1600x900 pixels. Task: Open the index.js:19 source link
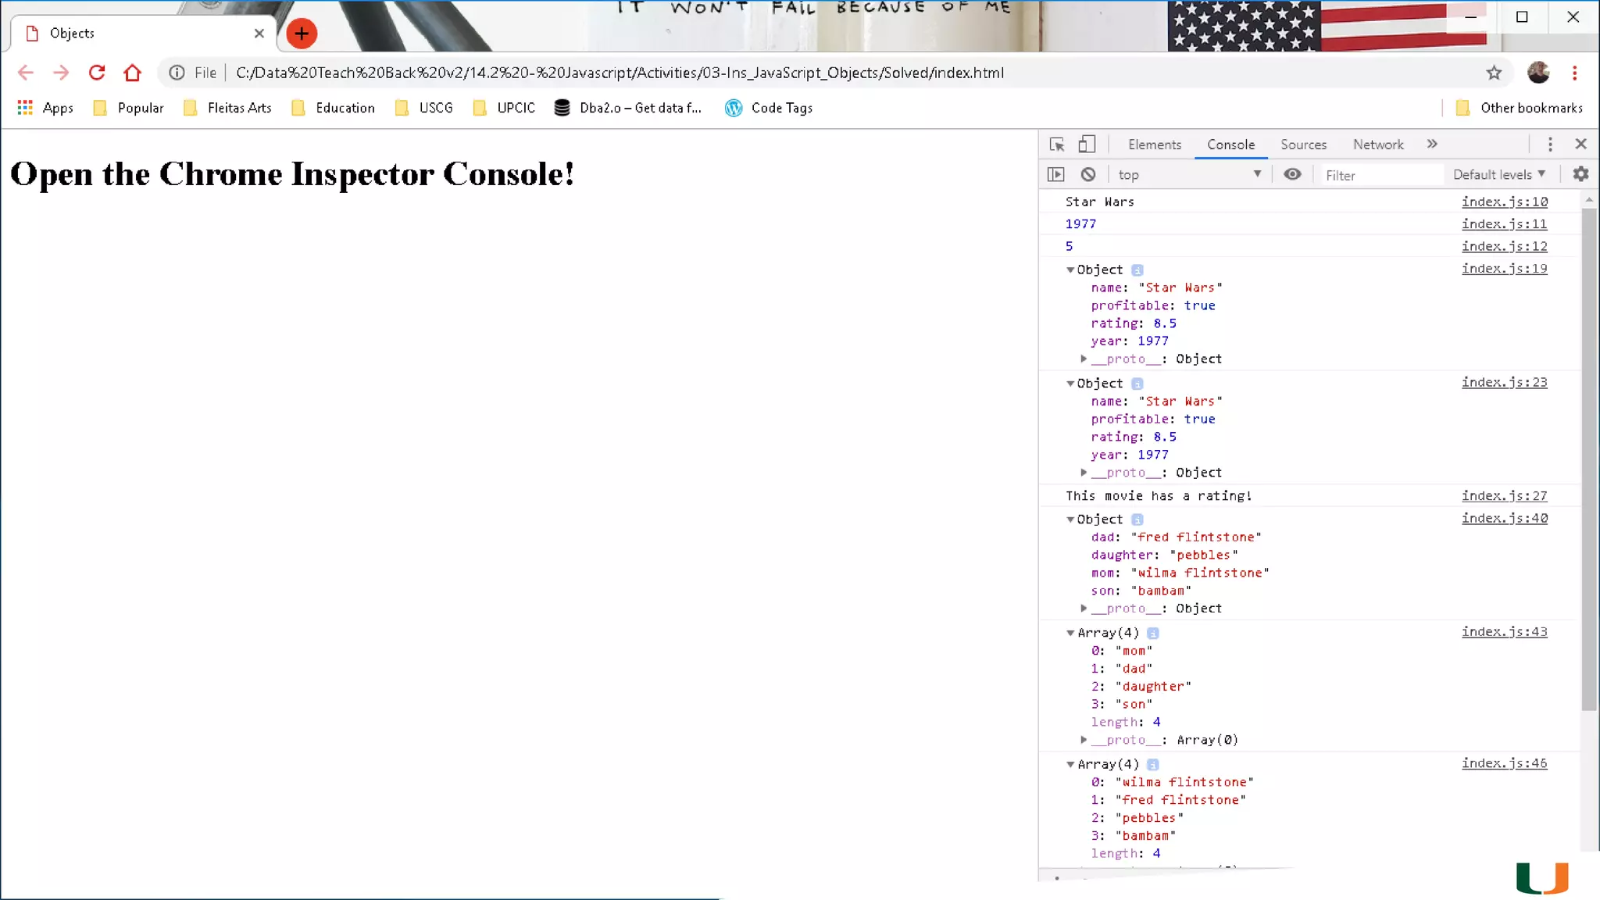pyautogui.click(x=1504, y=269)
